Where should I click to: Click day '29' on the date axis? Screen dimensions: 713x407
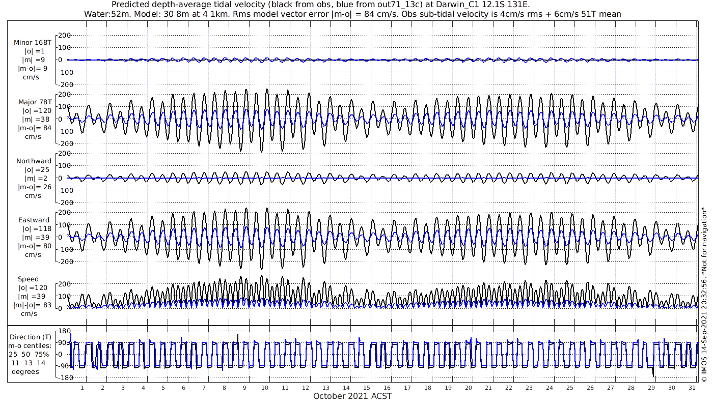click(651, 388)
